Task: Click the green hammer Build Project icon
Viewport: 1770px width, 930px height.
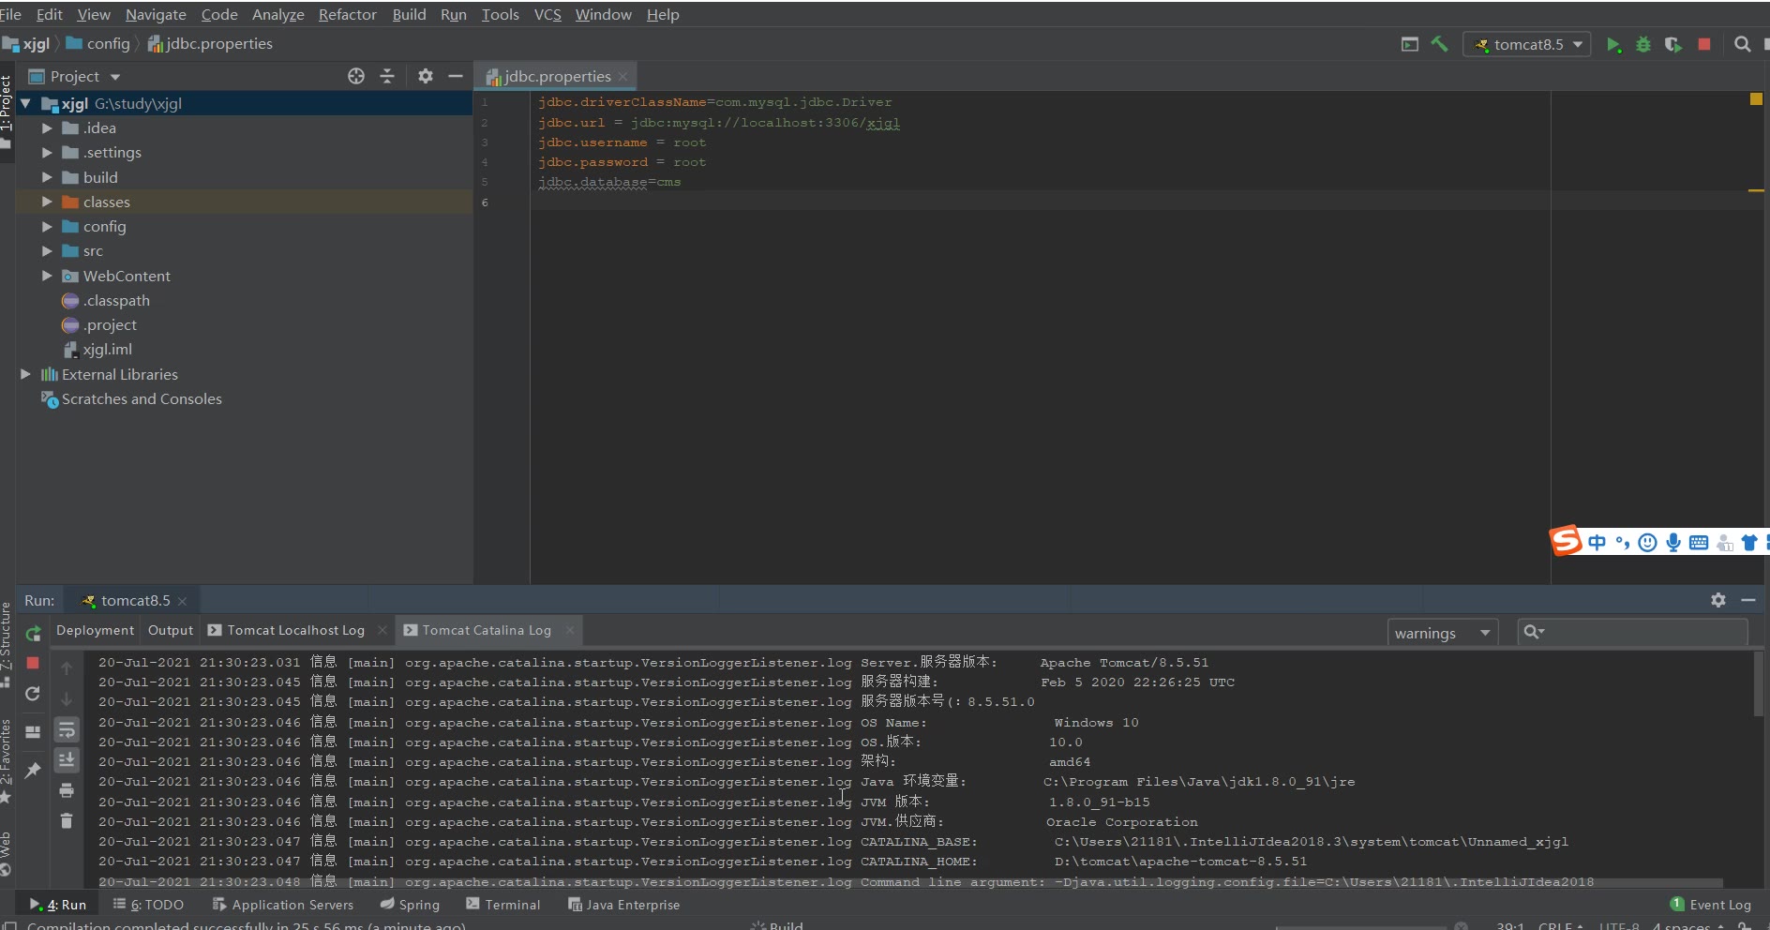Action: [1439, 44]
